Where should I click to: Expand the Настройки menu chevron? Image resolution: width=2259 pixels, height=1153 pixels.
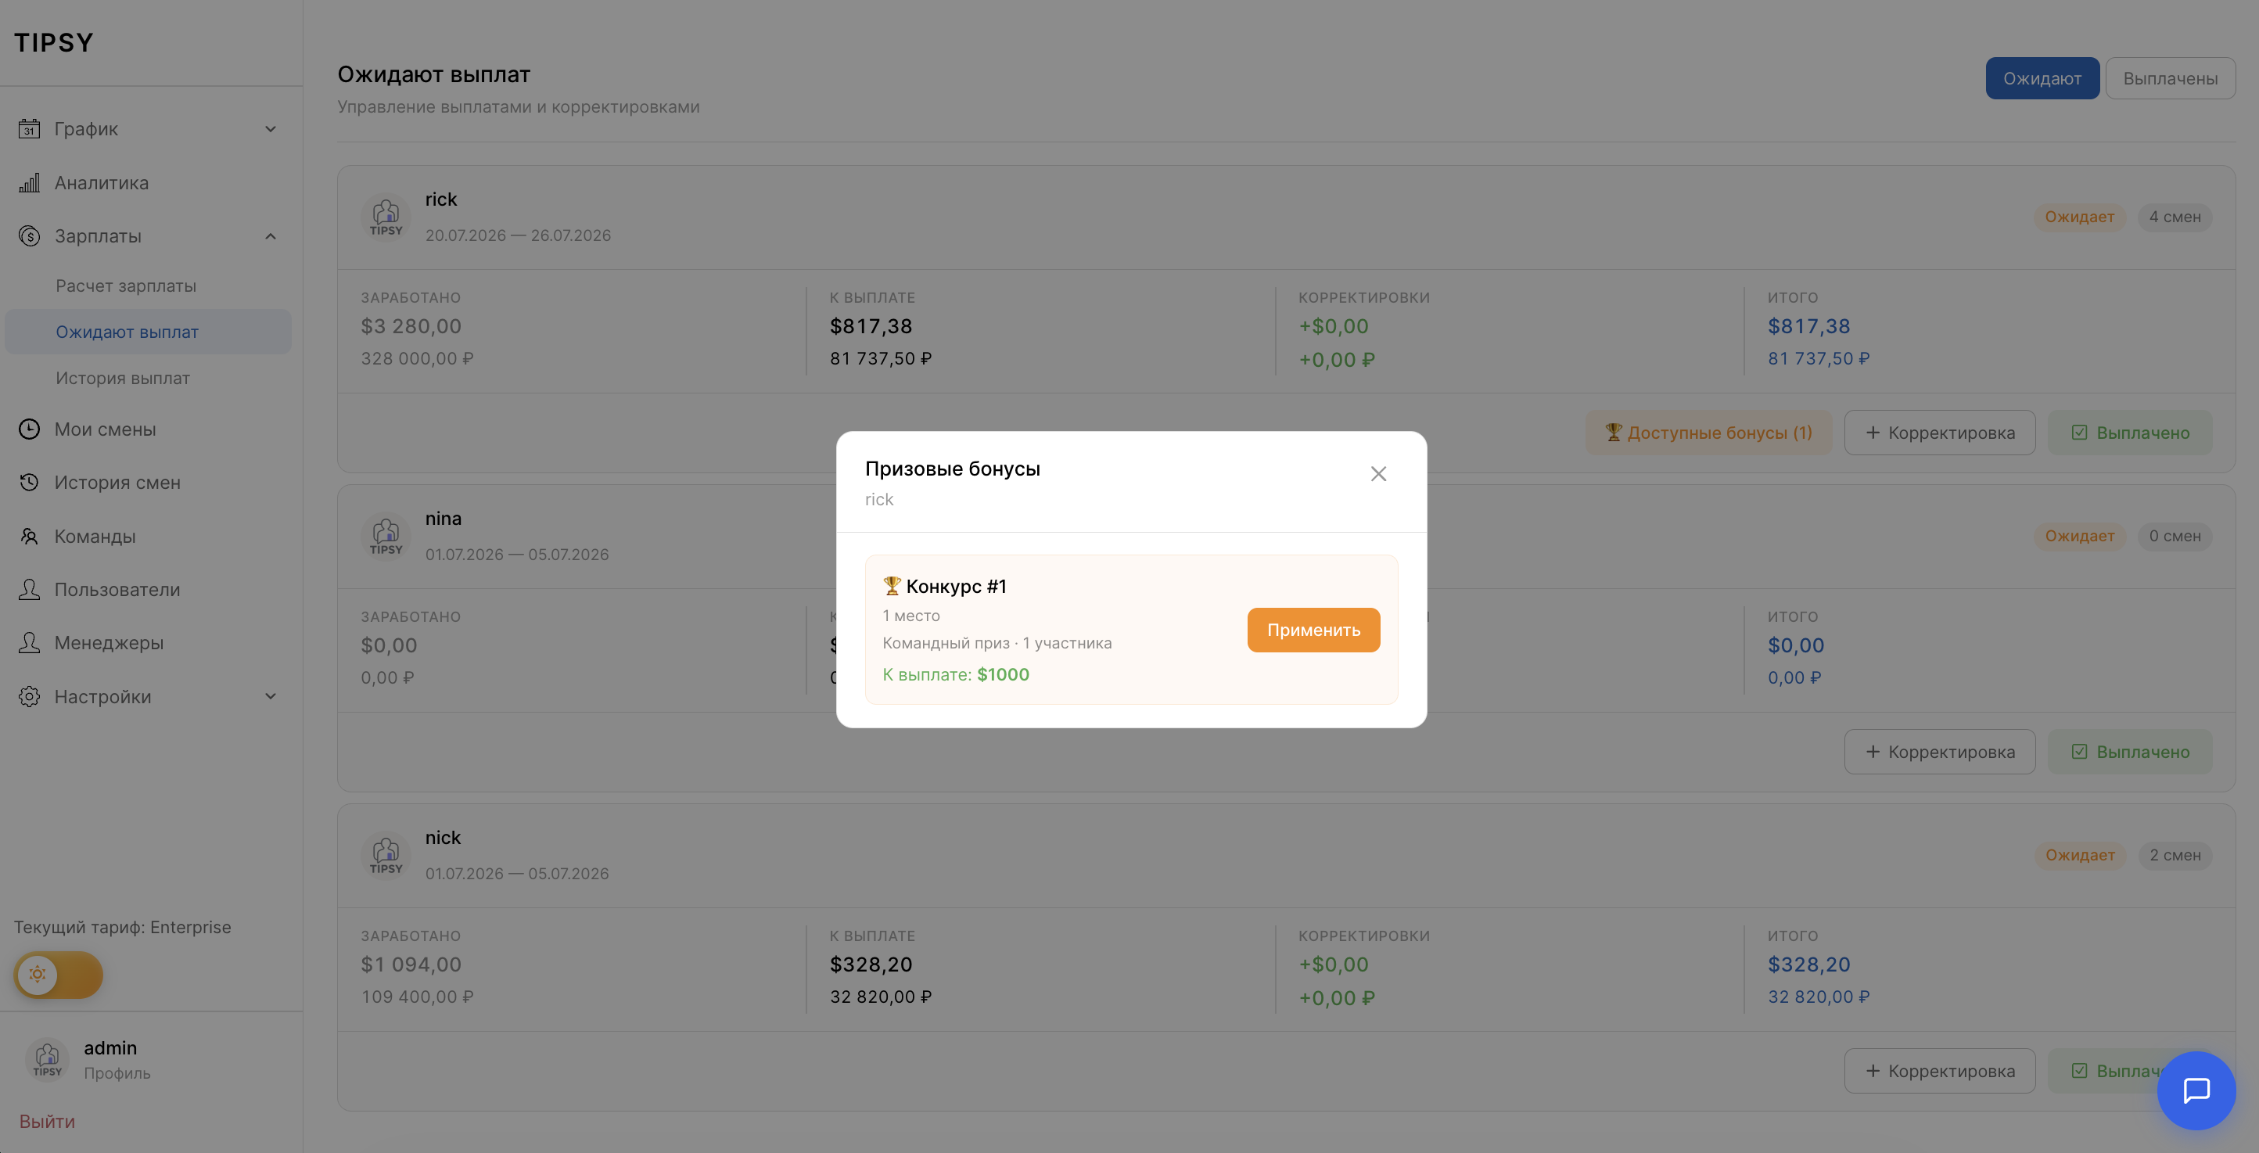coord(270,696)
